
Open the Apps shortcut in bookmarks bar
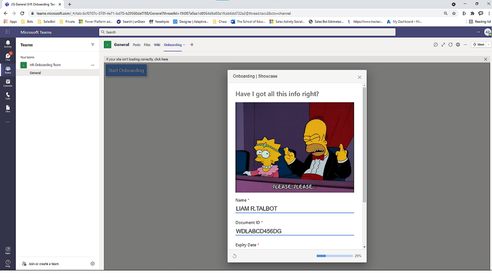(x=10, y=22)
